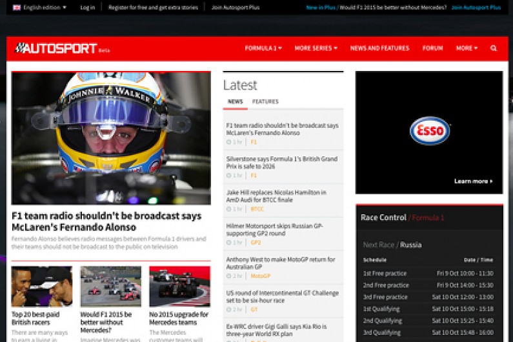The image size is (513, 342).
Task: Click the BTCC category tag
Action: point(257,209)
